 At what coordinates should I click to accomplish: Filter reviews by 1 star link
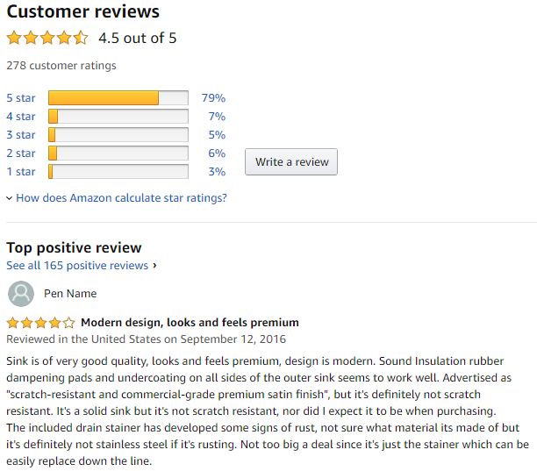pyautogui.click(x=21, y=172)
